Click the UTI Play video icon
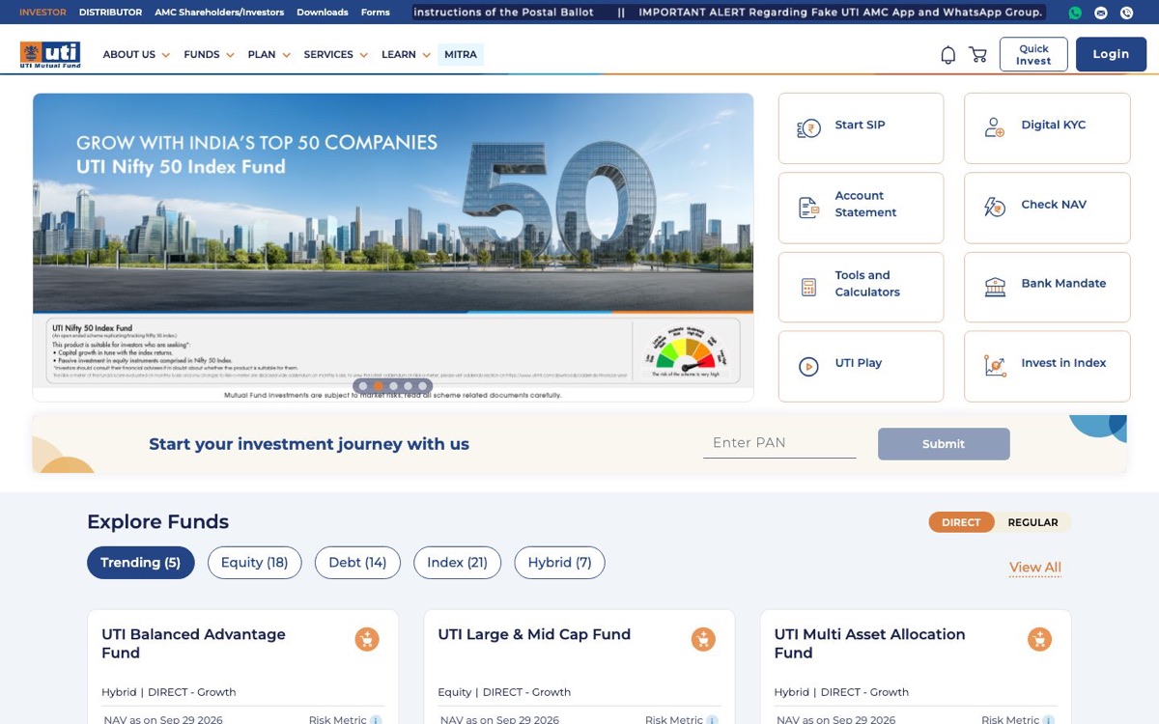Image resolution: width=1159 pixels, height=724 pixels. click(x=808, y=366)
